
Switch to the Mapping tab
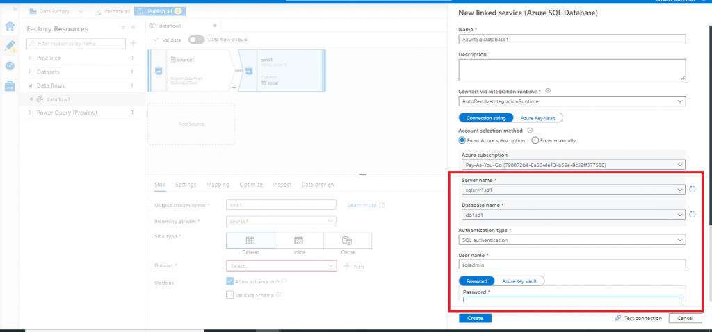click(218, 185)
